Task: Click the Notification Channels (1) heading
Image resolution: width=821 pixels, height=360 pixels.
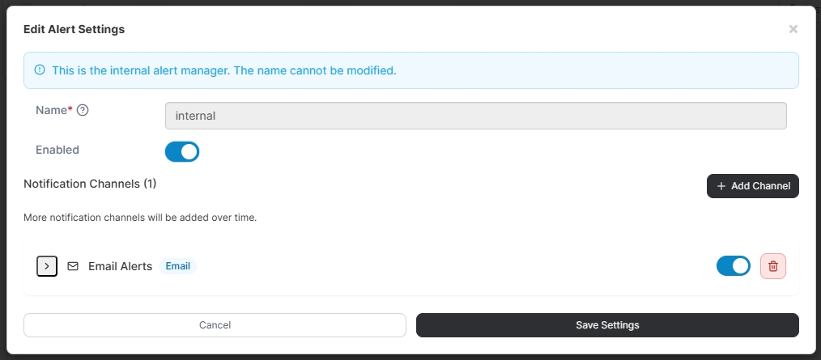Action: [x=90, y=184]
